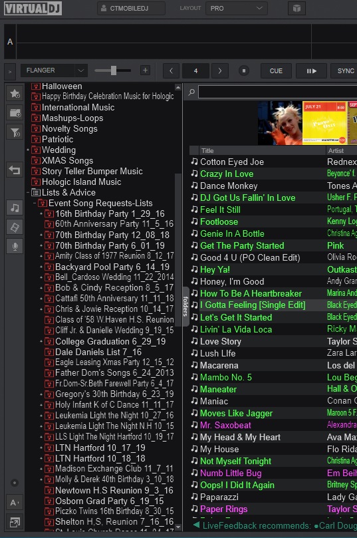Viewport: 357px width, 538px height.
Task: Expand the Wedding folder
Action: [28, 150]
